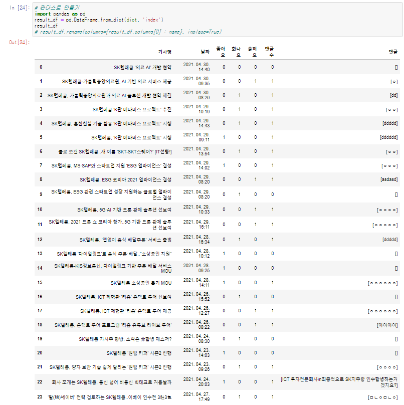Select article title "SK텔레콤 '의료 AI' 개발 협약"
Image resolution: width=404 pixels, height=405 pixels.
(x=142, y=67)
